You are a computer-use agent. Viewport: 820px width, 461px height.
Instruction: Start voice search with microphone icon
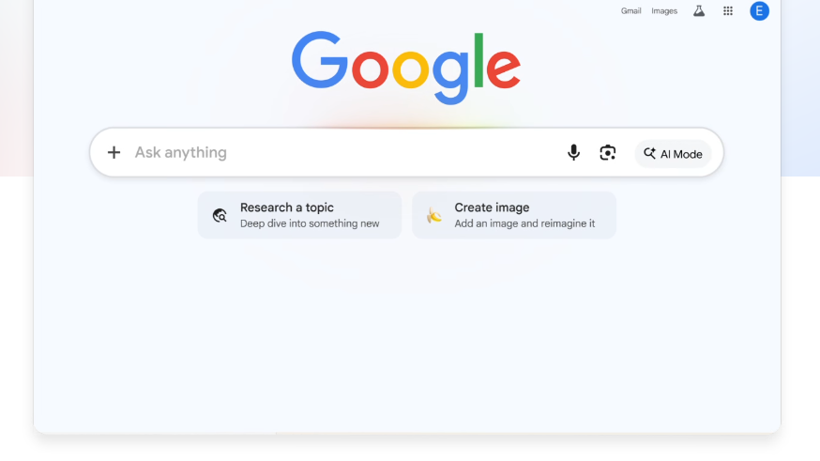(573, 152)
